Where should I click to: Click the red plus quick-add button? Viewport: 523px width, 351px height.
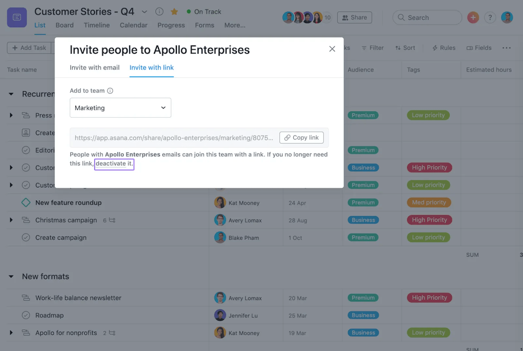[x=473, y=17]
